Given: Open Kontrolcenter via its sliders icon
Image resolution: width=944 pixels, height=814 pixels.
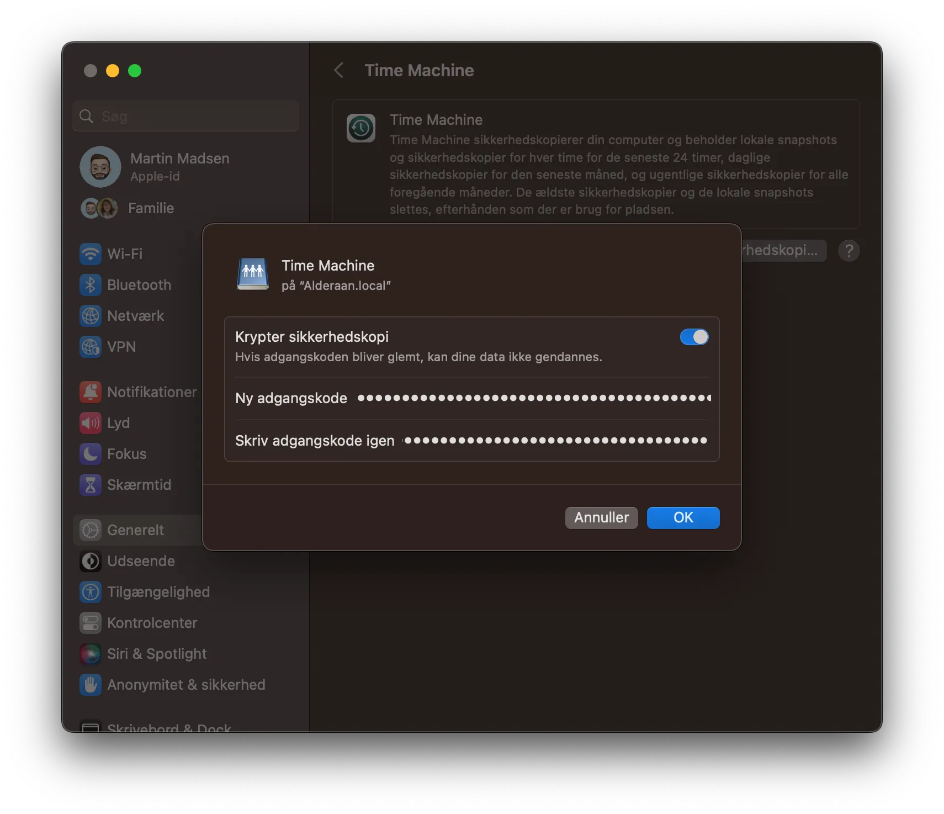Looking at the screenshot, I should pos(90,623).
